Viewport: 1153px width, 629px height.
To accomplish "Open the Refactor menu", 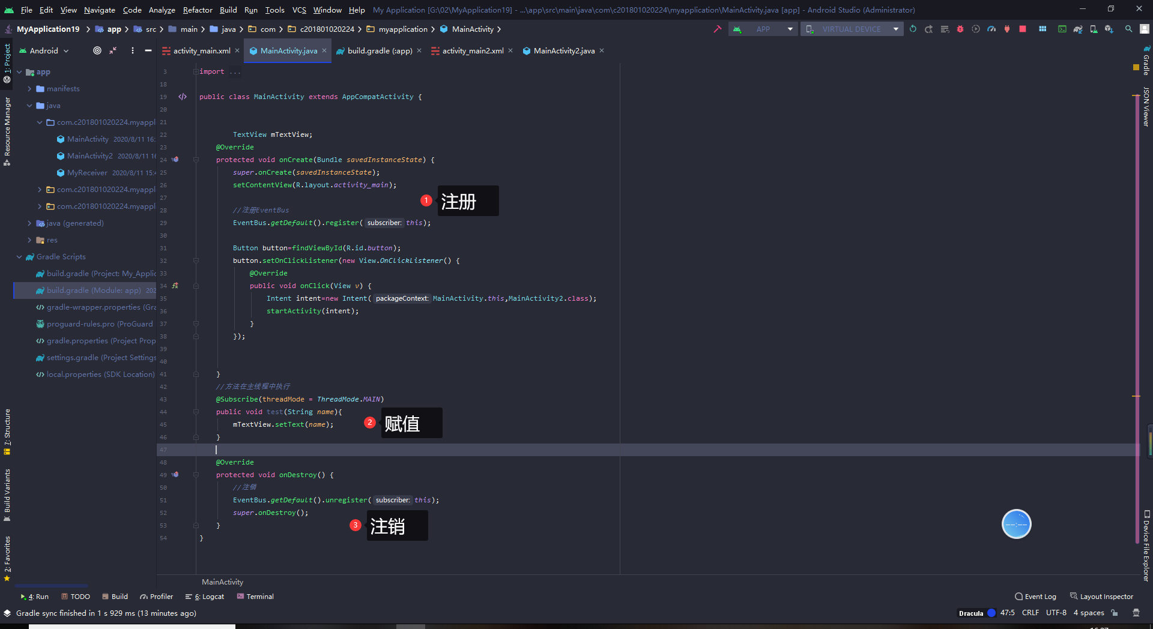I will [x=198, y=10].
